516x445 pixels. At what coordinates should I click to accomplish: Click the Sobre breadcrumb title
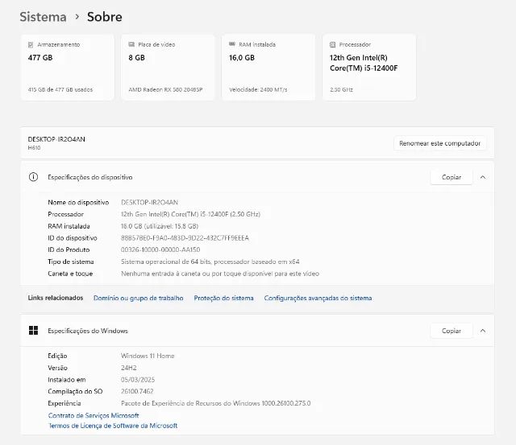point(105,16)
